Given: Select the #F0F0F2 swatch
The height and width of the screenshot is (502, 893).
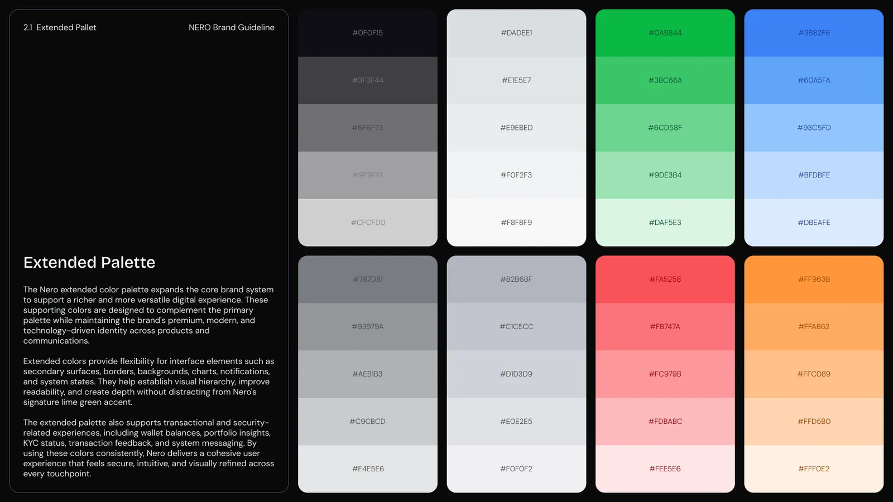Looking at the screenshot, I should pos(516,469).
